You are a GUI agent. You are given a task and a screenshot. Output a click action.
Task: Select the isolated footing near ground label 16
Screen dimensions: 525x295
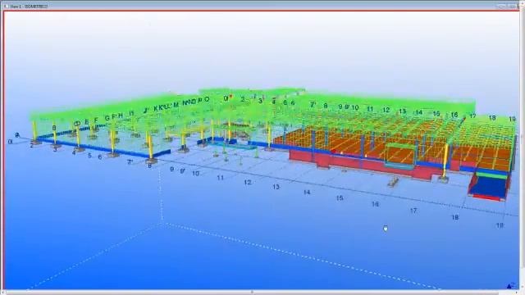393,182
